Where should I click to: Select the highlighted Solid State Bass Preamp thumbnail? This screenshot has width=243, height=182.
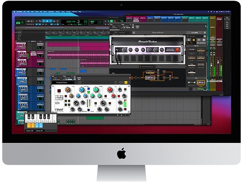pyautogui.click(x=200, y=83)
